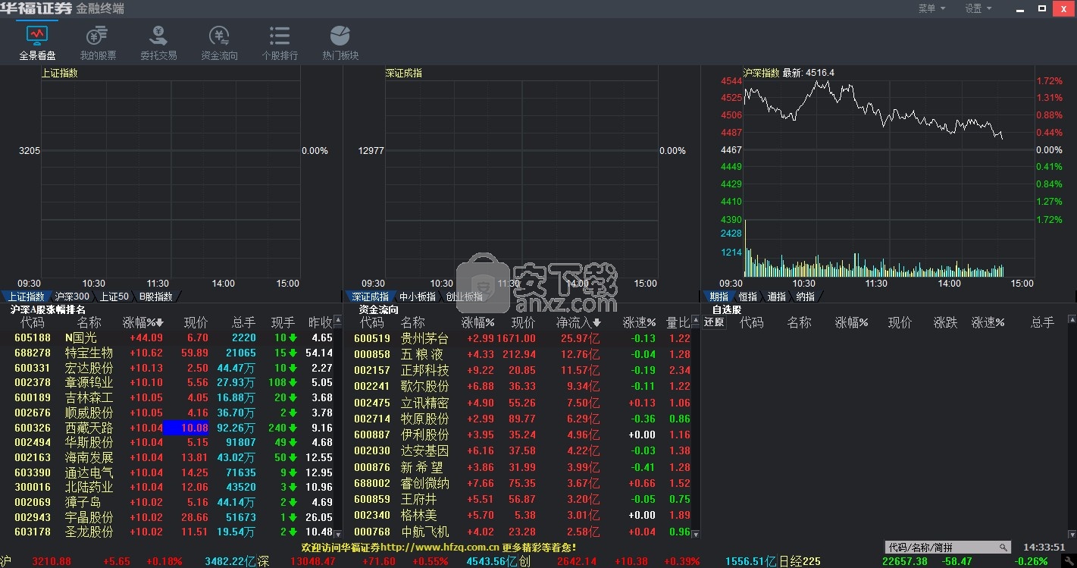Open 委托交易 trading section
The width and height of the screenshot is (1077, 568).
(x=158, y=42)
